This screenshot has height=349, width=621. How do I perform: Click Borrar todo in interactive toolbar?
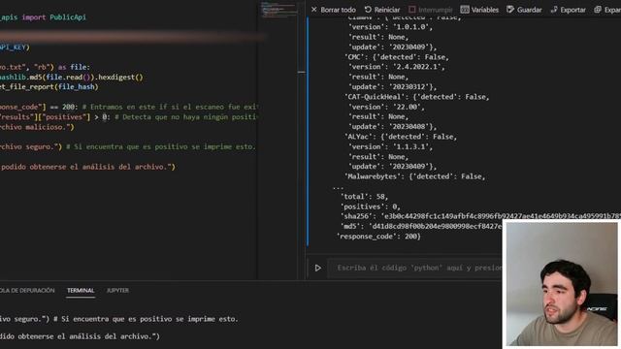pos(333,10)
